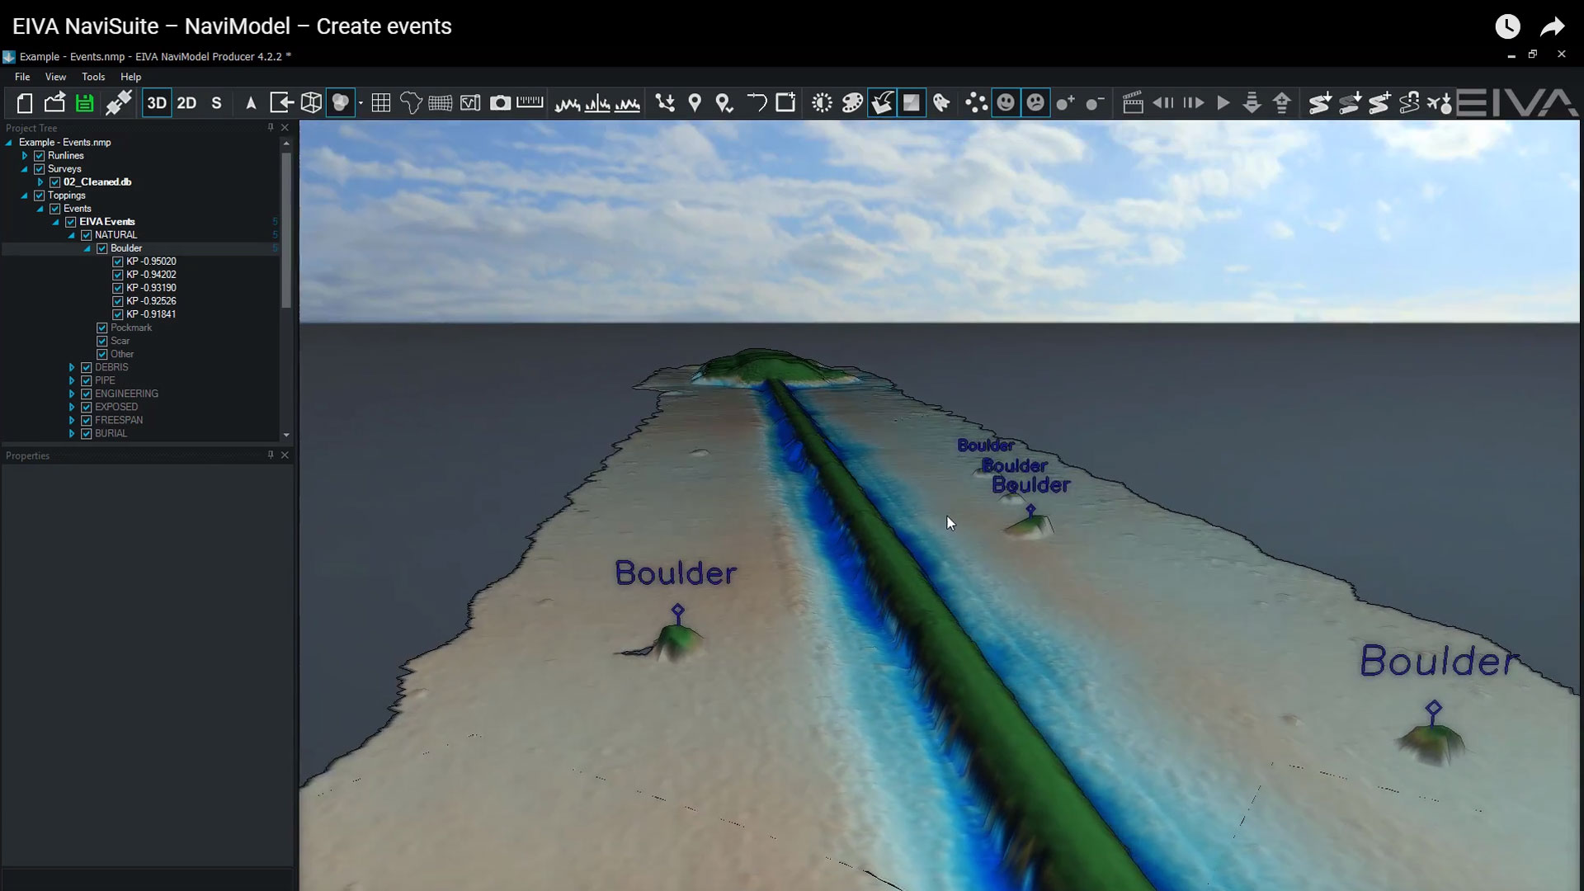Expand the 02_Cleaned.db survey node

pyautogui.click(x=40, y=182)
